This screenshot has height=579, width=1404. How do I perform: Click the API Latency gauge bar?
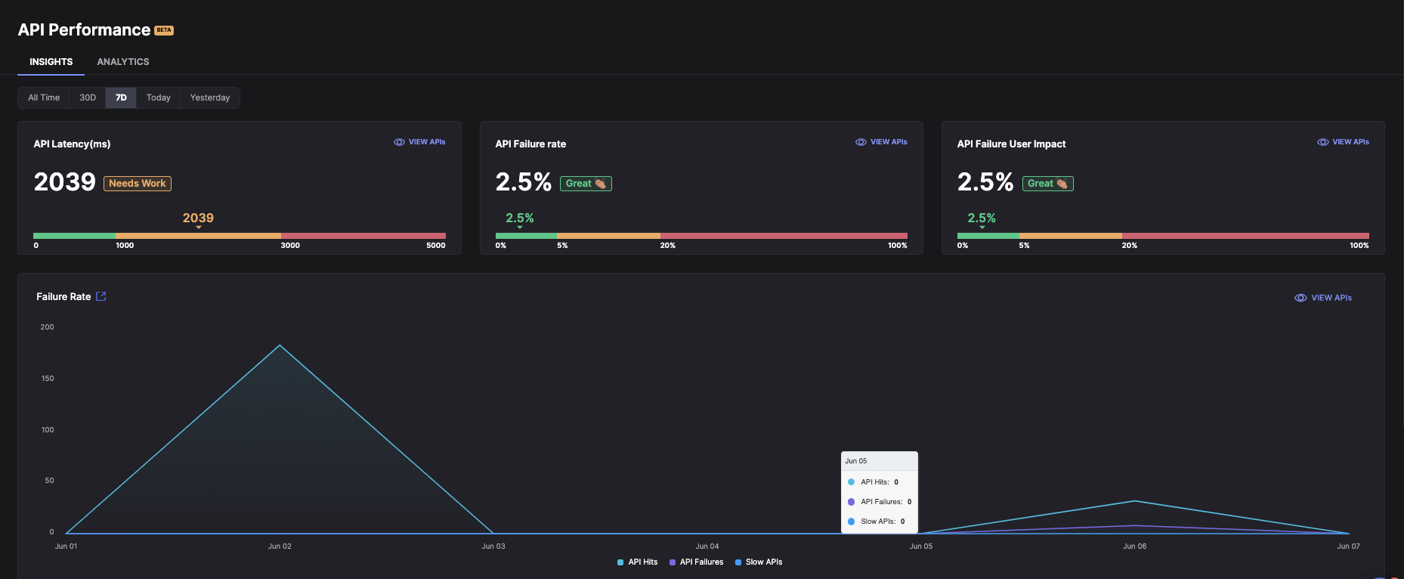(x=240, y=236)
